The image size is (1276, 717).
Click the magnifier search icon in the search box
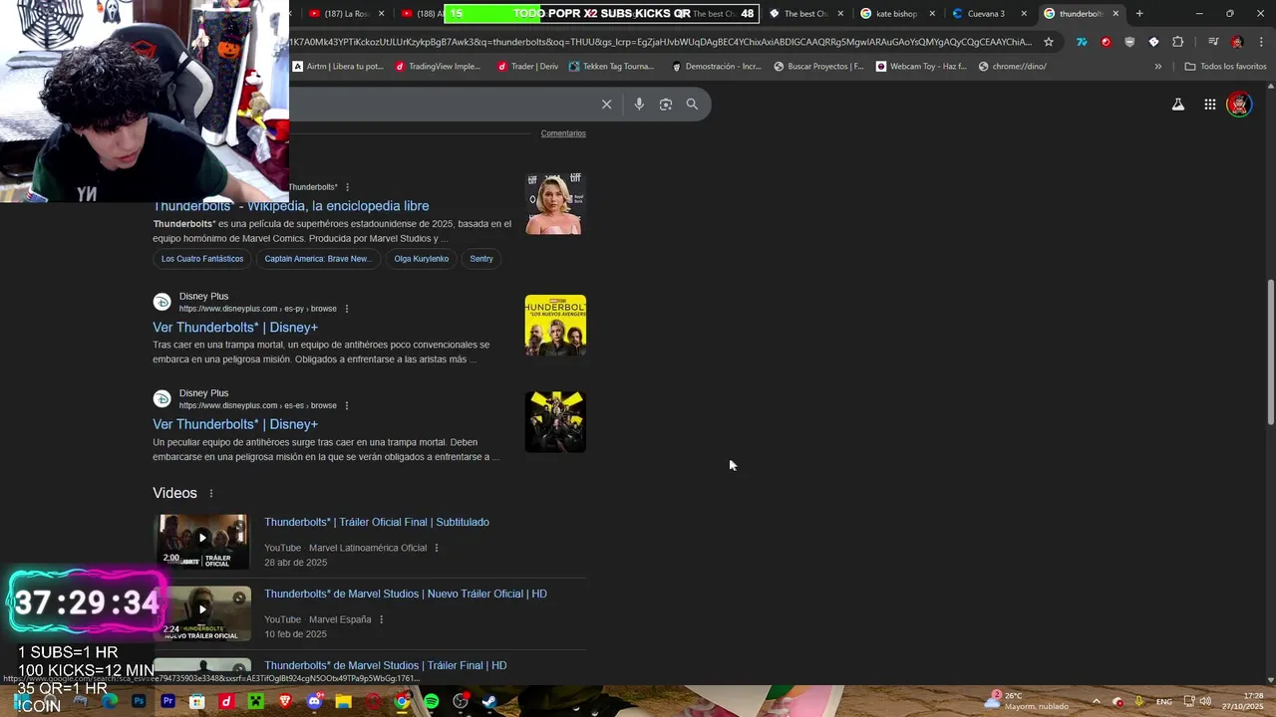[692, 104]
